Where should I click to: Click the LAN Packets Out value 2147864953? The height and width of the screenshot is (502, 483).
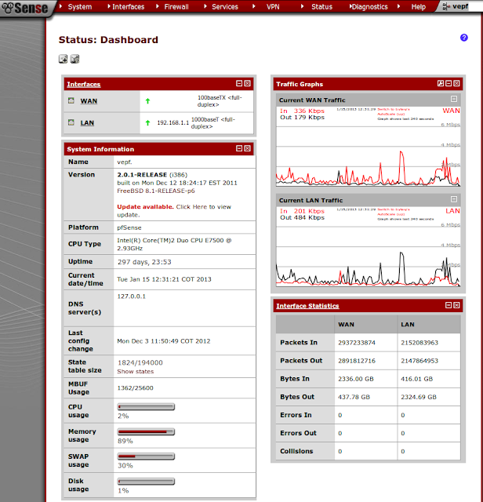tap(419, 361)
